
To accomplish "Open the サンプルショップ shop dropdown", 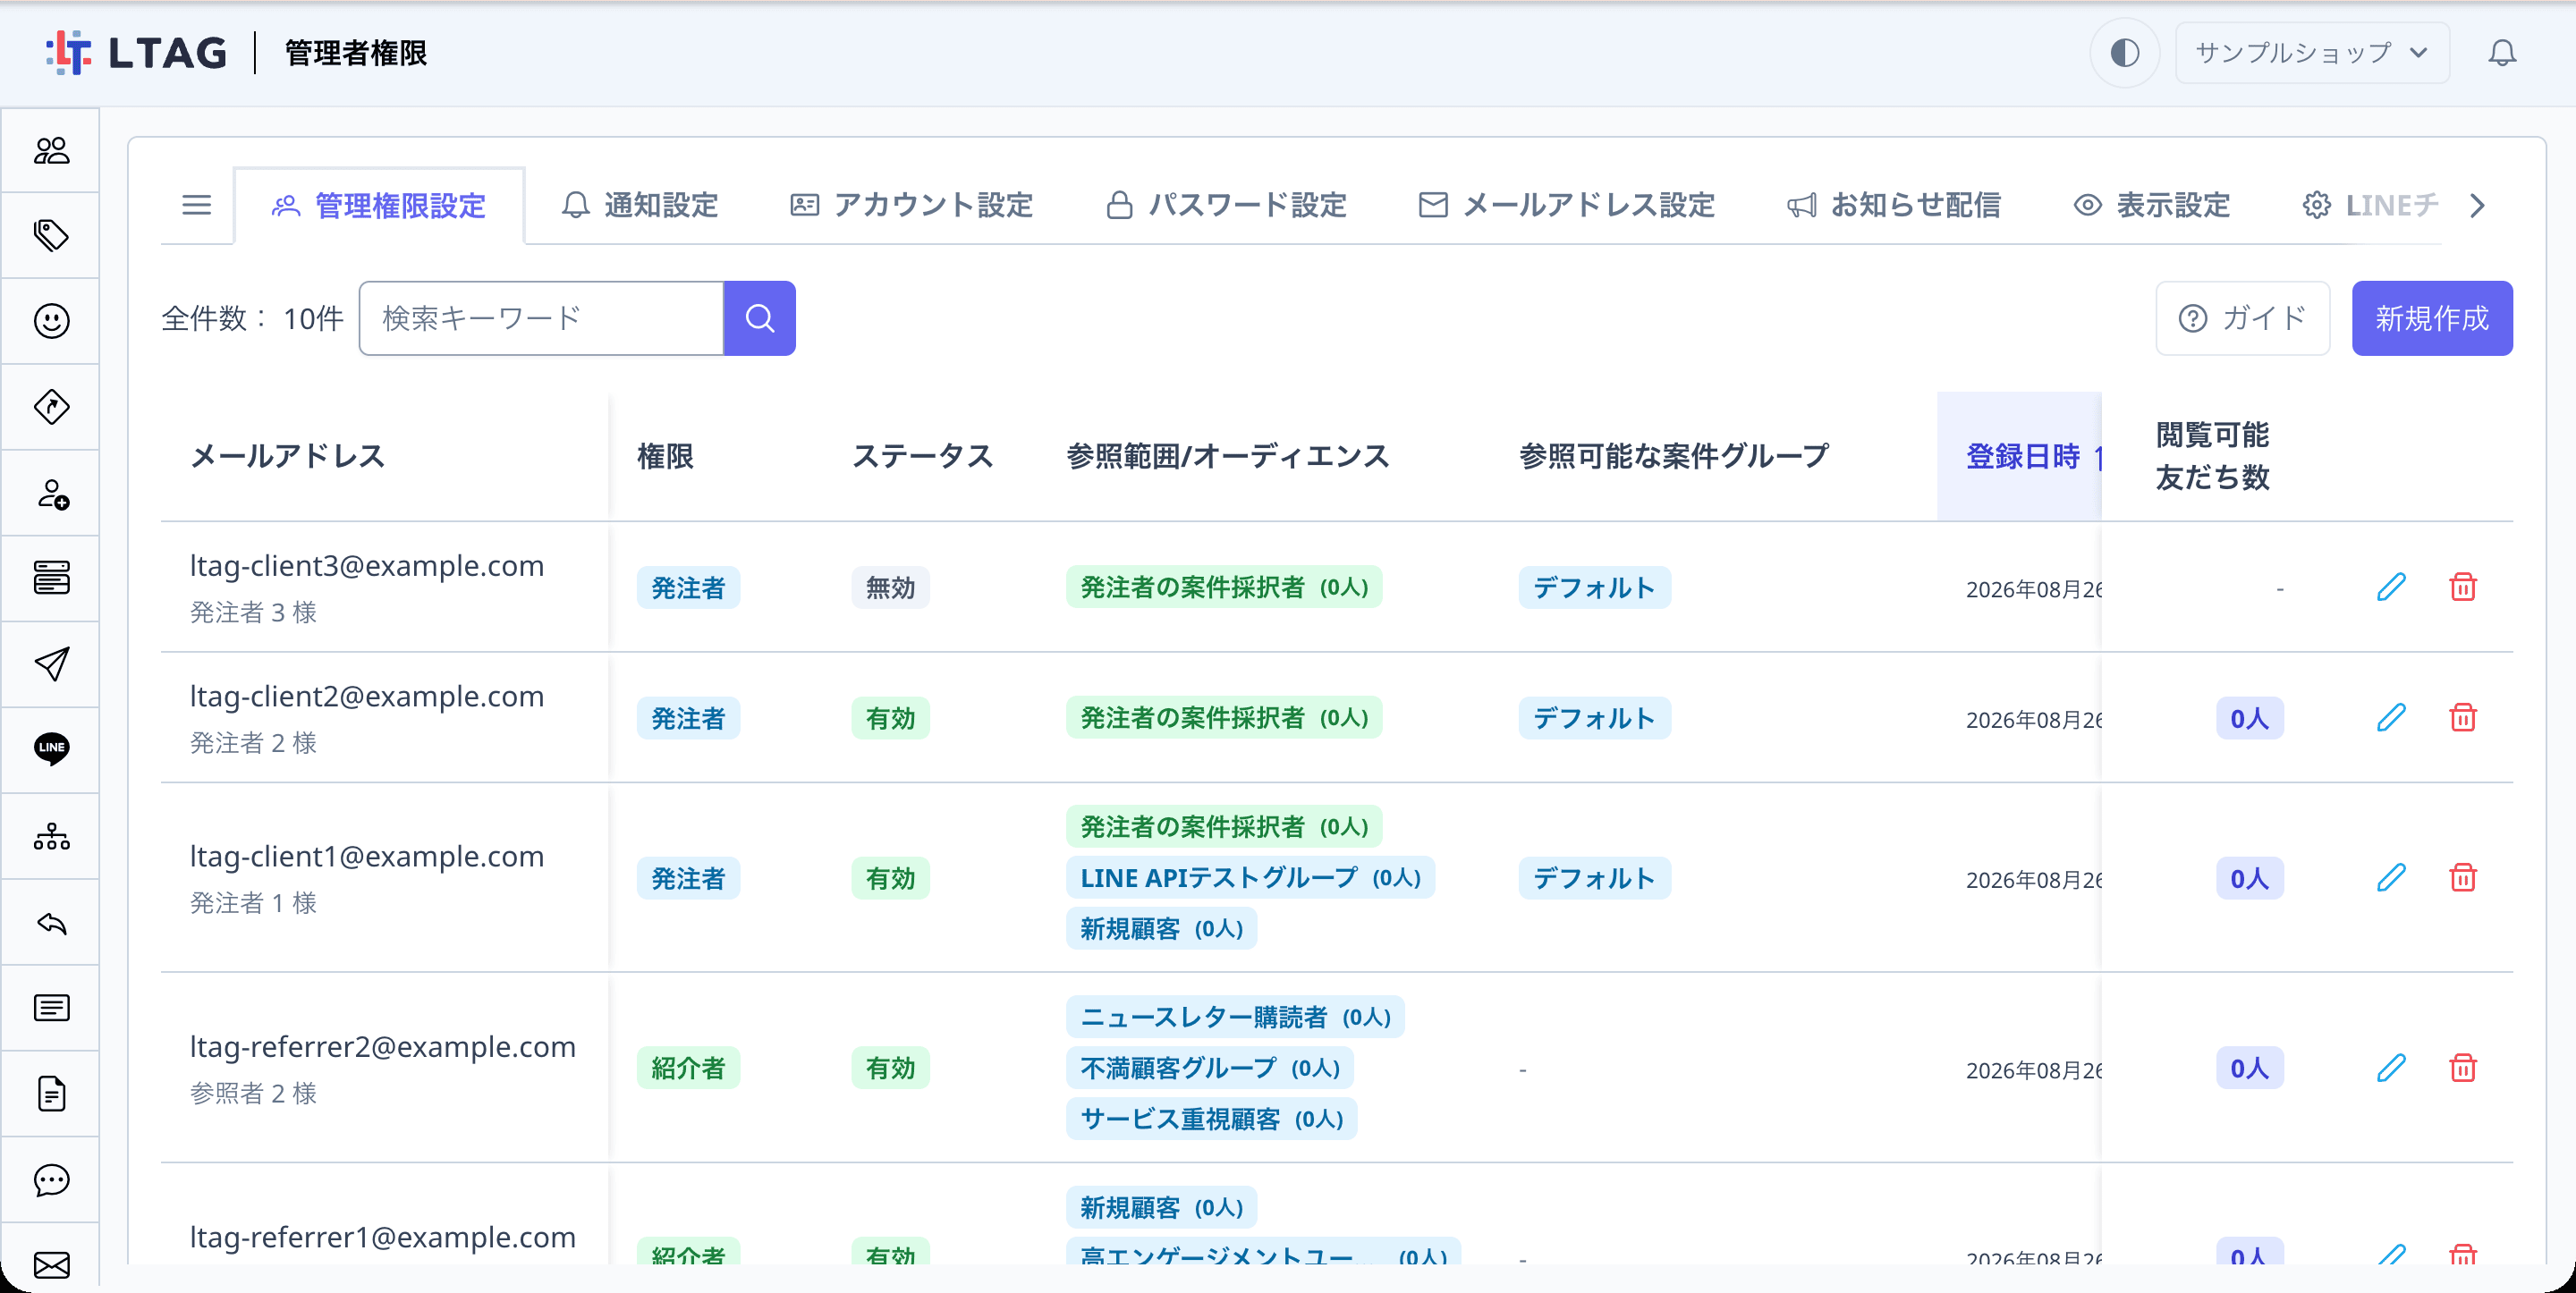I will point(2312,53).
